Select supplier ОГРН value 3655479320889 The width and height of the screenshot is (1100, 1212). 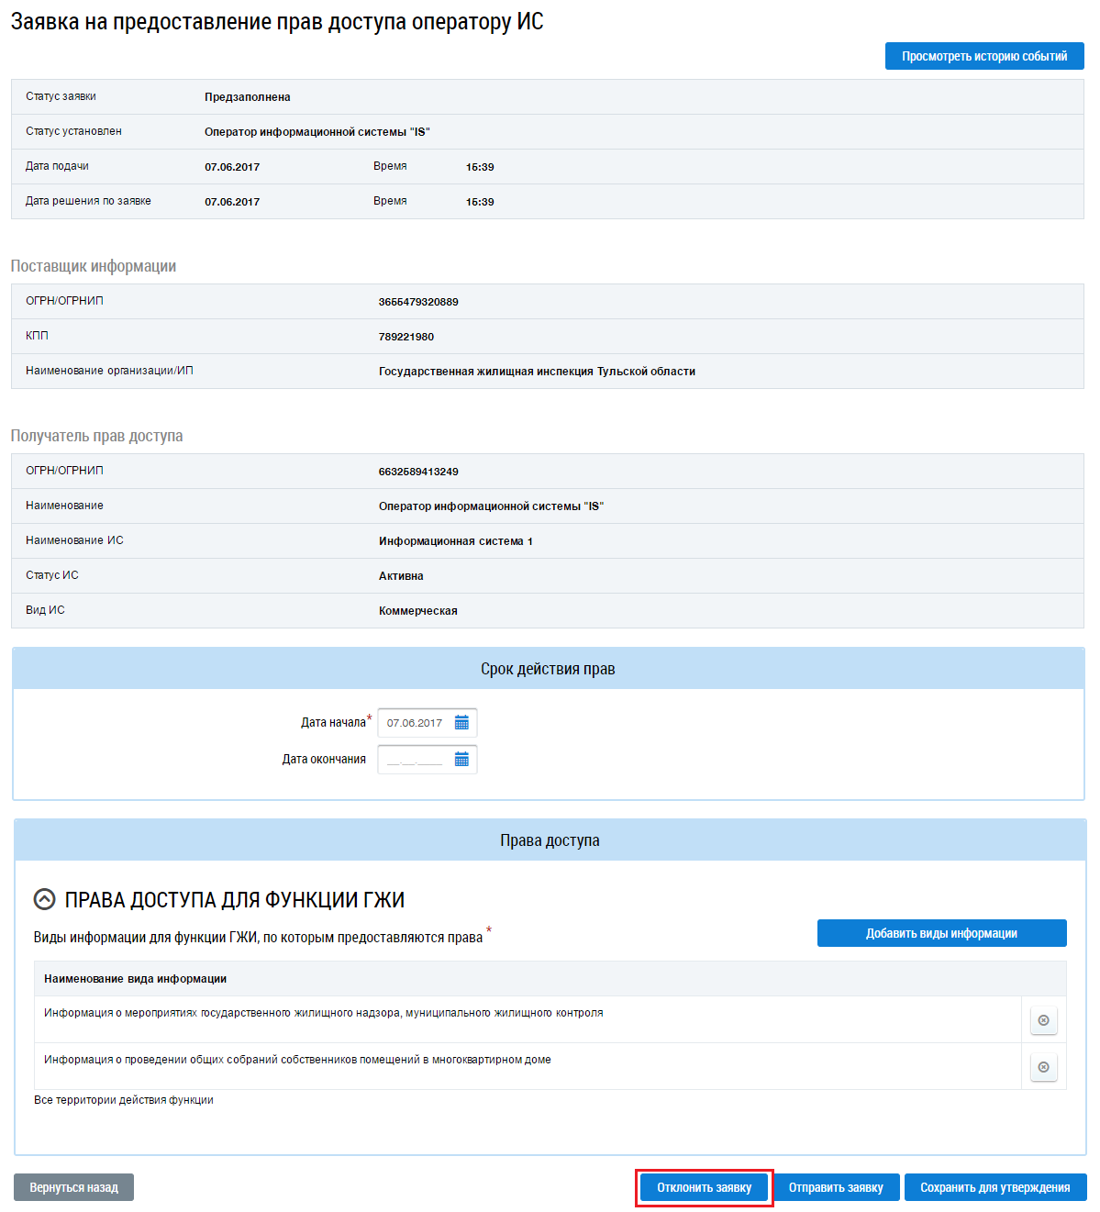(418, 302)
